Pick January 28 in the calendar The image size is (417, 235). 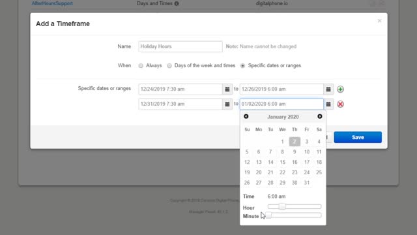tap(270, 183)
